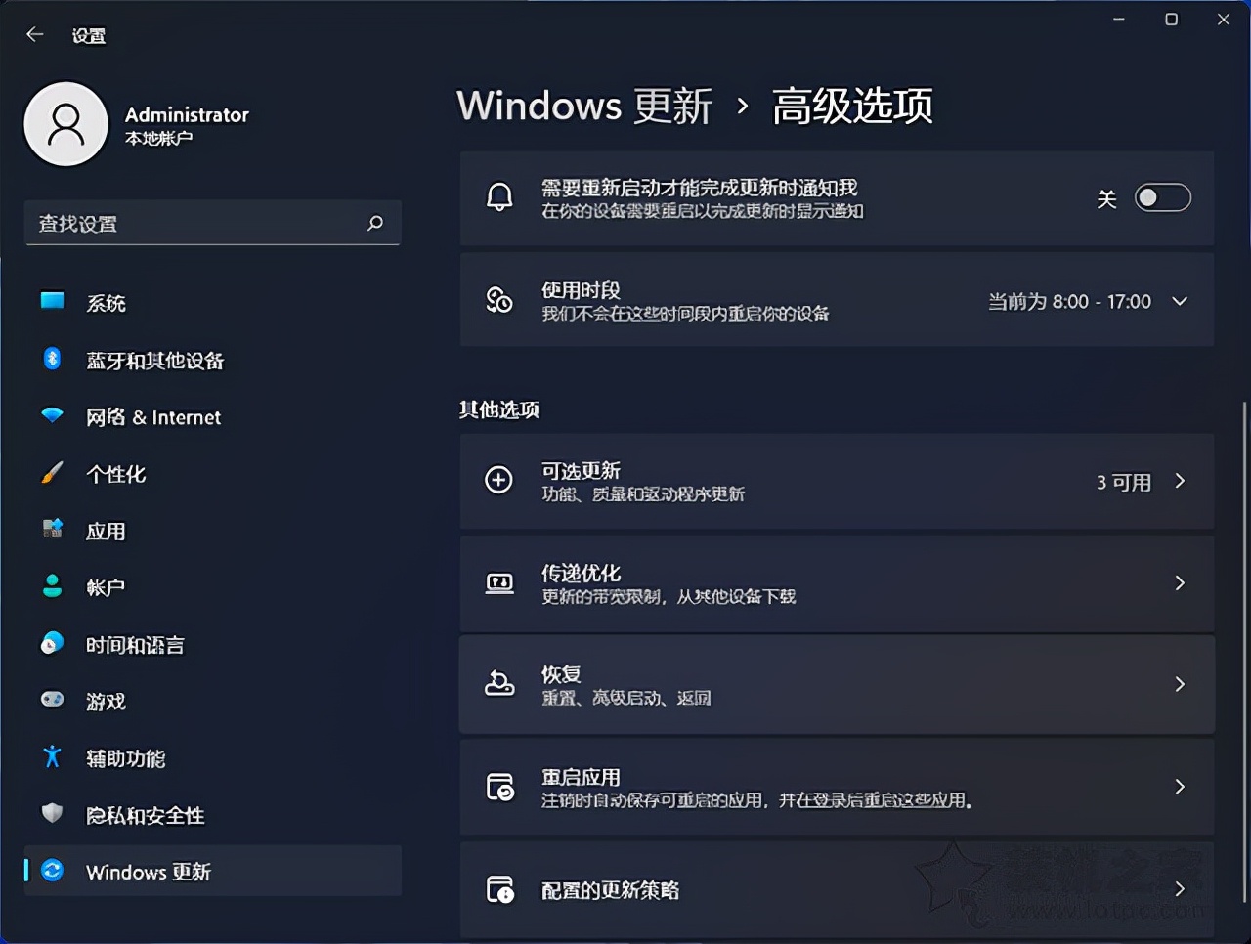The width and height of the screenshot is (1251, 944).
Task: Click the Wi-Fi icon for 网络 & Internet
Action: pyautogui.click(x=52, y=415)
